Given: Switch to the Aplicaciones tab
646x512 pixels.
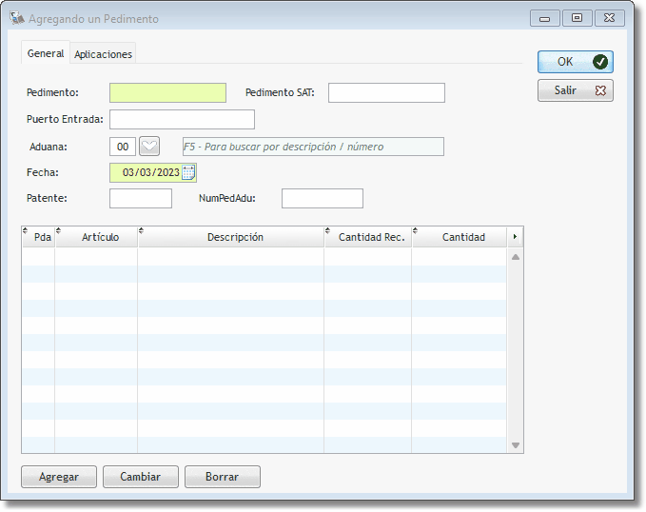Looking at the screenshot, I should pos(103,54).
